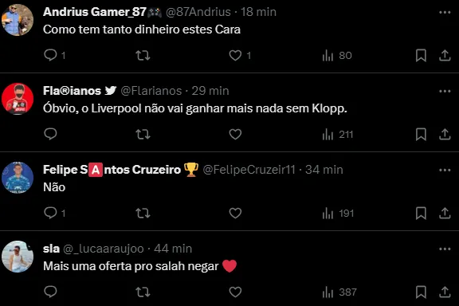Visit the @_lucaaraujoo profile handle
The width and height of the screenshot is (459, 306).
click(104, 249)
